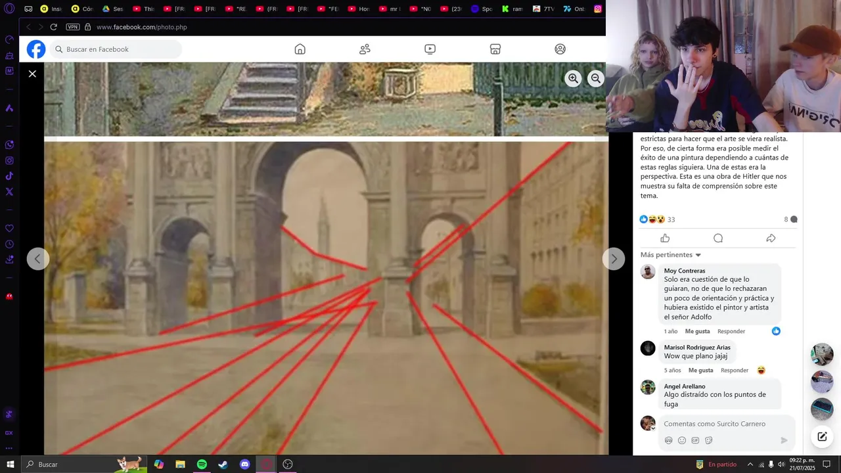Screen dimensions: 841x473
Task: Close the photo viewer with the X
Action: (32, 74)
